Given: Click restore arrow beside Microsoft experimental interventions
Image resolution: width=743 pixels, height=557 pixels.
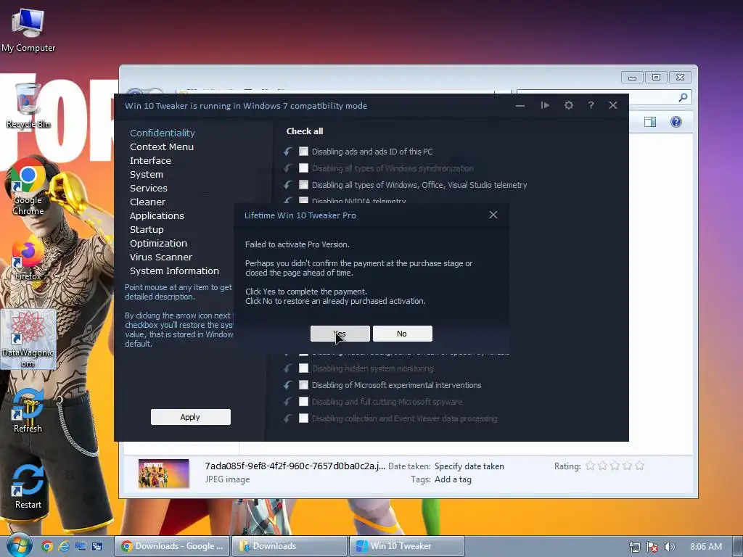Looking at the screenshot, I should [x=287, y=384].
